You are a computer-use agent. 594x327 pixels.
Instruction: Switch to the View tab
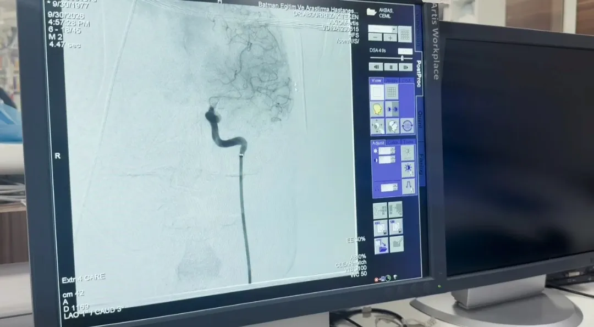377,81
